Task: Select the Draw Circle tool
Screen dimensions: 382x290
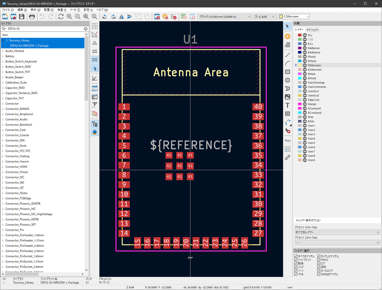Action: (287, 80)
